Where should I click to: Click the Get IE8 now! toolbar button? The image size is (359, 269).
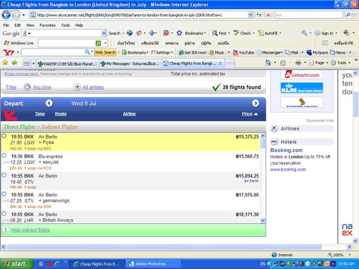tap(193, 52)
